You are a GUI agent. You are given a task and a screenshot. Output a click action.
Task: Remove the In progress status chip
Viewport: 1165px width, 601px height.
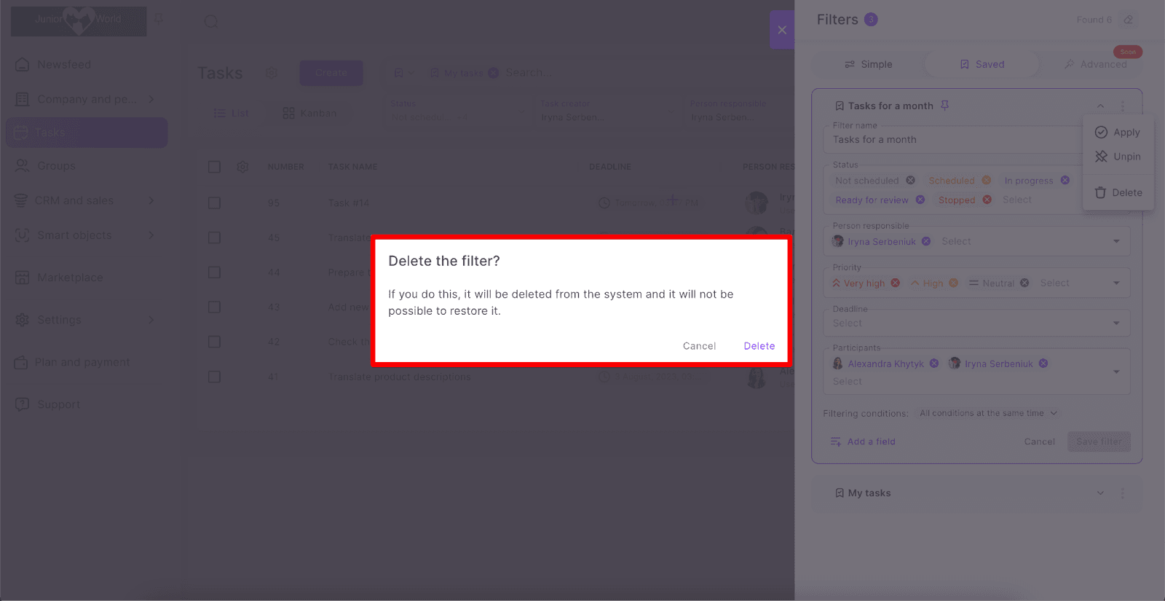click(1065, 180)
